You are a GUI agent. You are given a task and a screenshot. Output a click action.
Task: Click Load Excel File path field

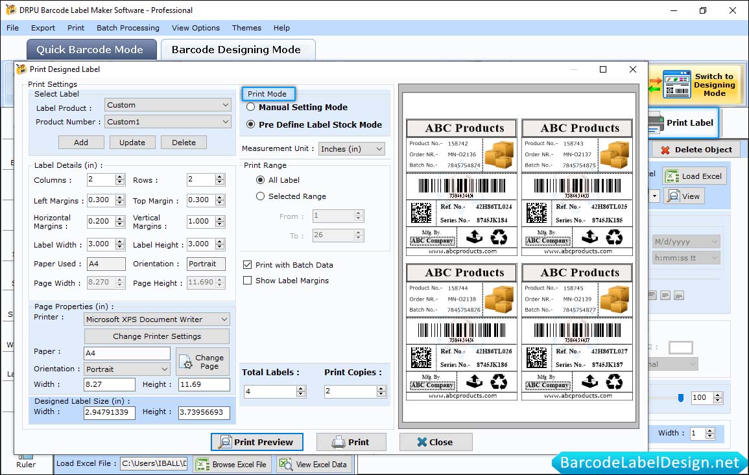pos(153,463)
